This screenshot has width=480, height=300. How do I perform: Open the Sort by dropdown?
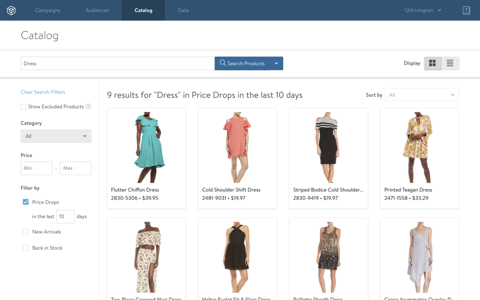(422, 95)
